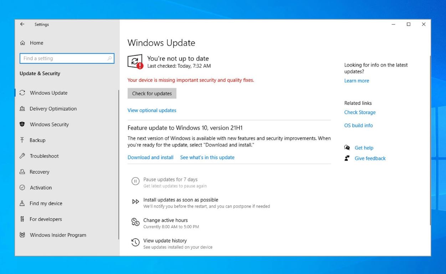Click the Pause updates icon
The height and width of the screenshot is (274, 446).
click(135, 181)
